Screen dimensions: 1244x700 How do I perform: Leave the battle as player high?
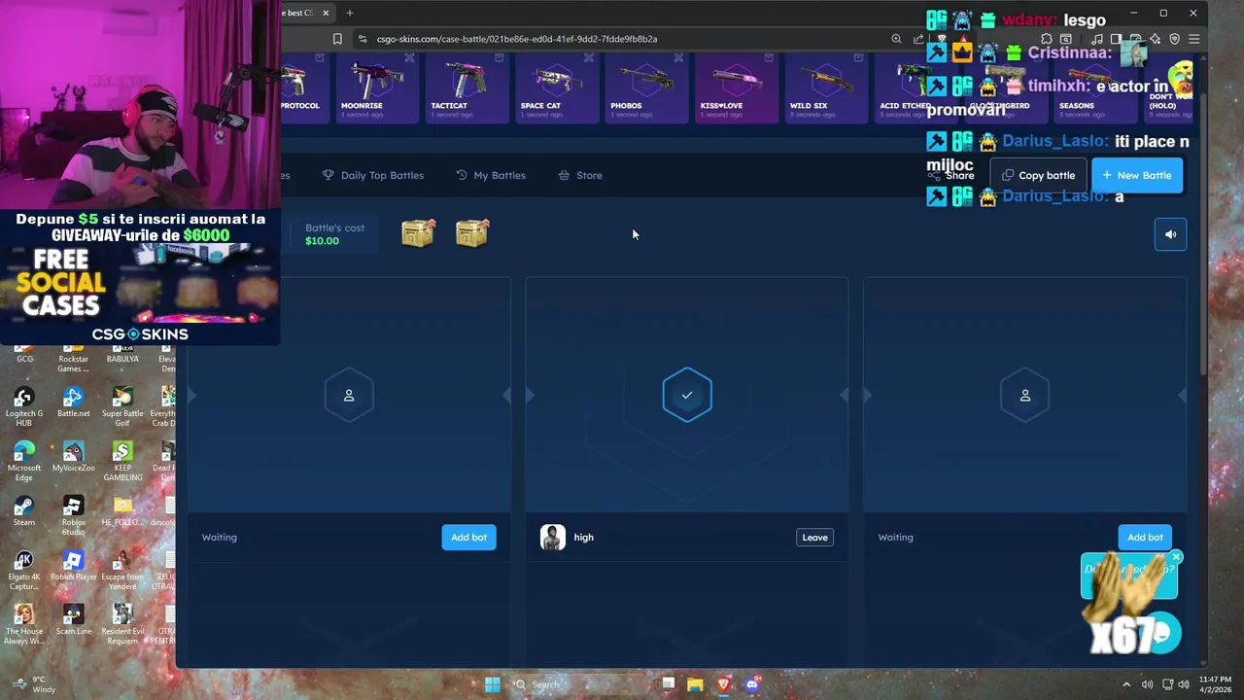pos(814,537)
